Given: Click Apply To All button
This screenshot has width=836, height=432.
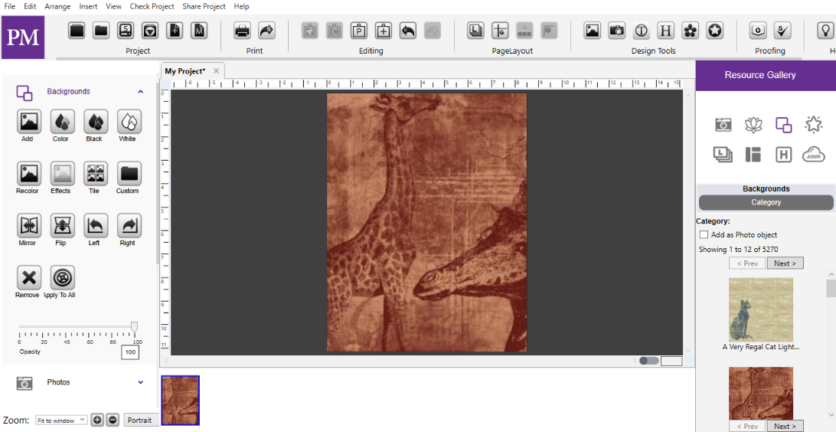Looking at the screenshot, I should coord(60,278).
